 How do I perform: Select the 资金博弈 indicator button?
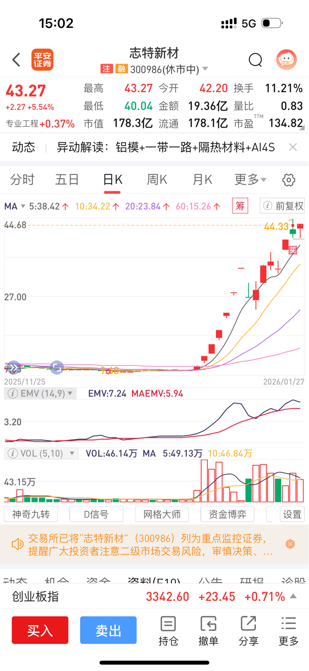click(227, 514)
